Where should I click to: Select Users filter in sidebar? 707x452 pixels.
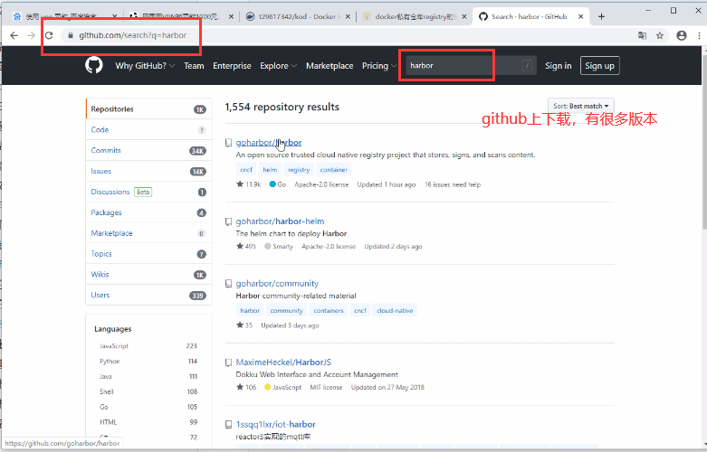[148, 296]
